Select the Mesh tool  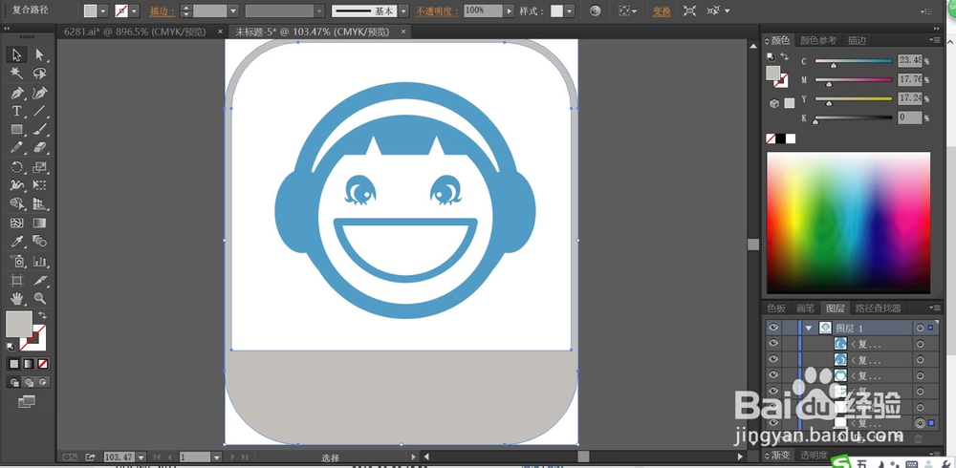tap(16, 223)
